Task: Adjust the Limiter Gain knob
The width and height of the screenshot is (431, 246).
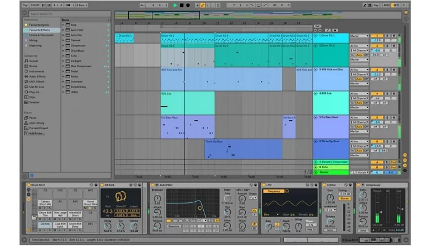Action: 330,197
